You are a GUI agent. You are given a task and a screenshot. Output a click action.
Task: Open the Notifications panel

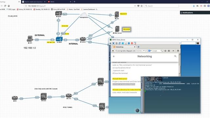[195, 13]
